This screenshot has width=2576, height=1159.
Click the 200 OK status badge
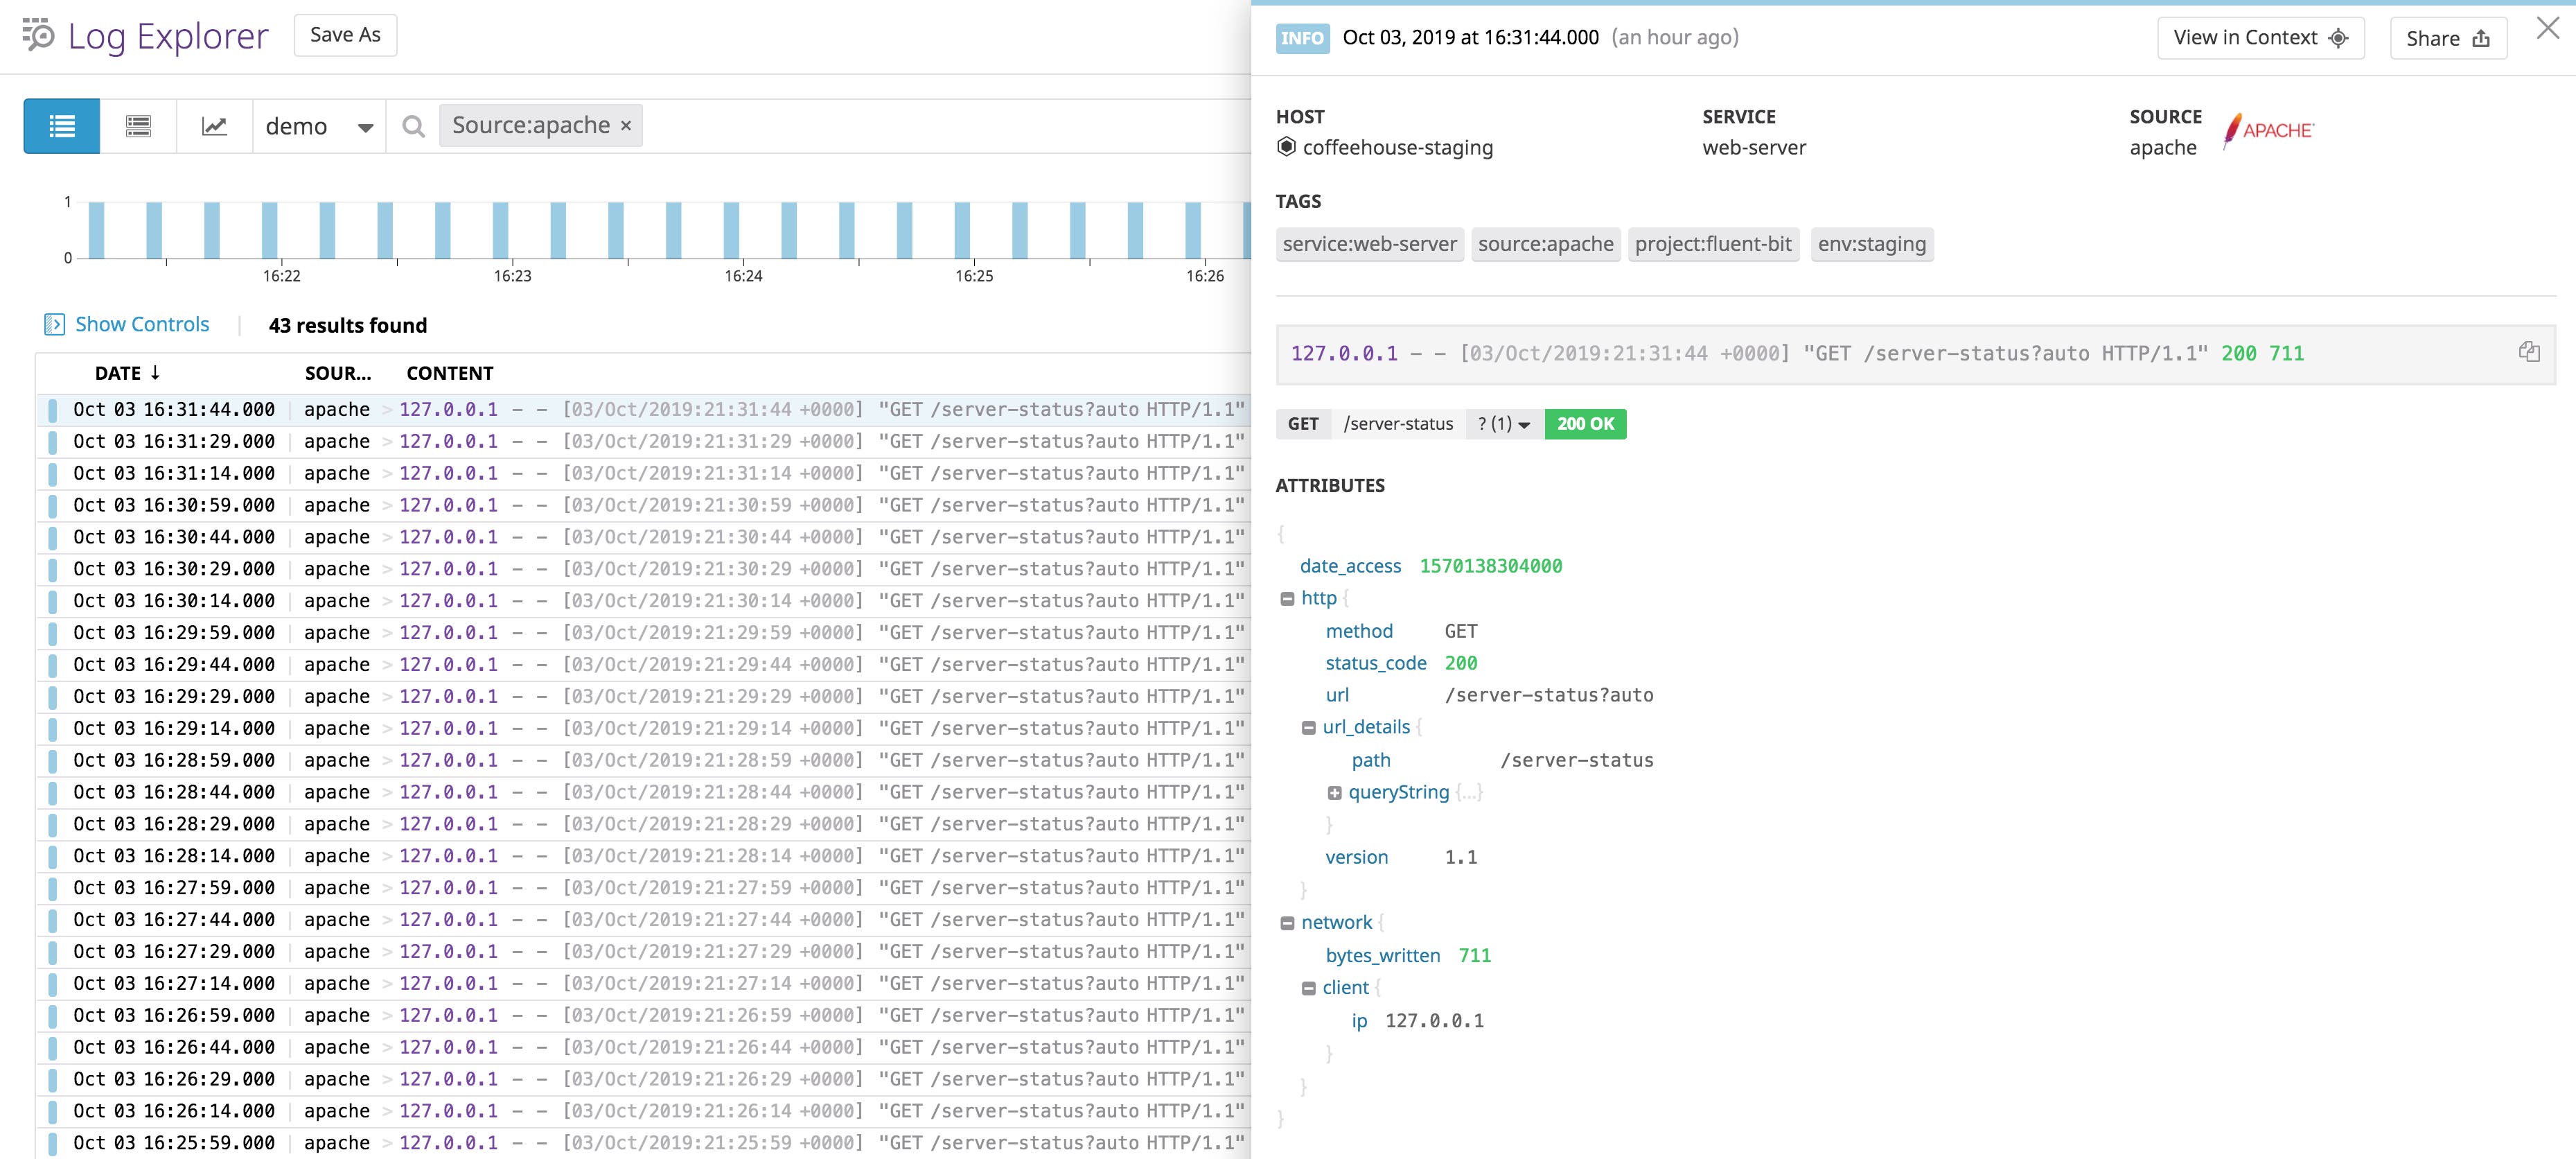tap(1584, 424)
